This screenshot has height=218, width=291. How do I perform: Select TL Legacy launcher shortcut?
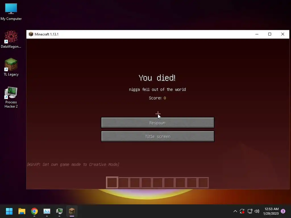11,67
